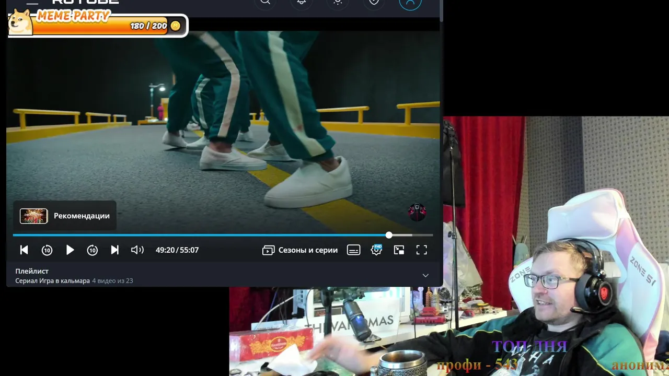Click the page vertical scrollbar
The width and height of the screenshot is (669, 376).
442,10
